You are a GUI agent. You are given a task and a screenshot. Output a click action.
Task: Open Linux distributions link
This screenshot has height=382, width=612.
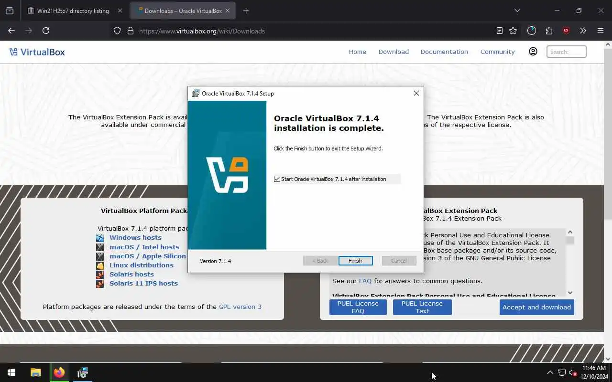click(142, 265)
